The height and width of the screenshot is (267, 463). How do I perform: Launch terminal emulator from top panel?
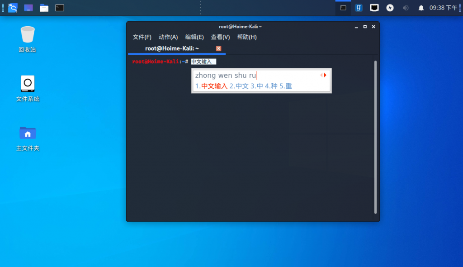(60, 8)
